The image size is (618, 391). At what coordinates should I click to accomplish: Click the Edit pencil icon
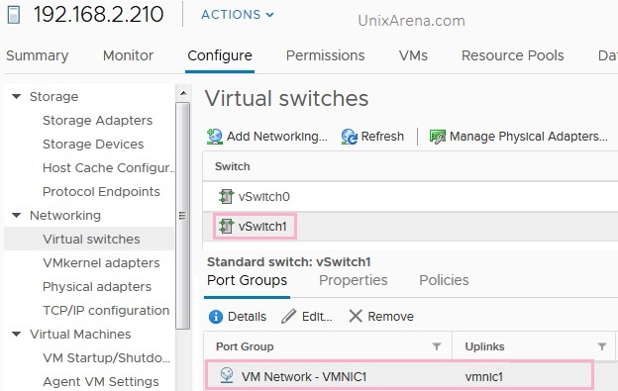289,316
